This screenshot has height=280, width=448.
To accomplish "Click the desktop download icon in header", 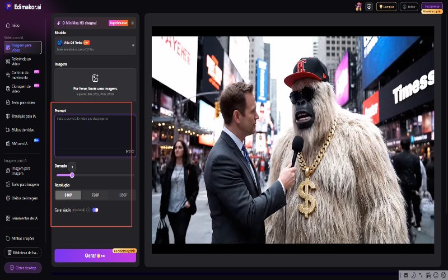I will (x=369, y=7).
